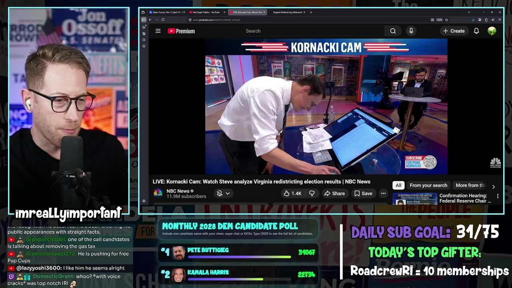
Task: Click the @dennislopez1272 chat username
Action: (51, 254)
